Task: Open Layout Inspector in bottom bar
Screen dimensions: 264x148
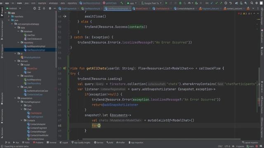Action: click(250, 143)
